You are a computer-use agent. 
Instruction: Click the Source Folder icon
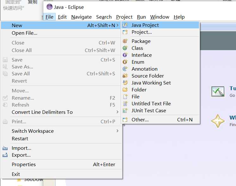tap(125, 76)
